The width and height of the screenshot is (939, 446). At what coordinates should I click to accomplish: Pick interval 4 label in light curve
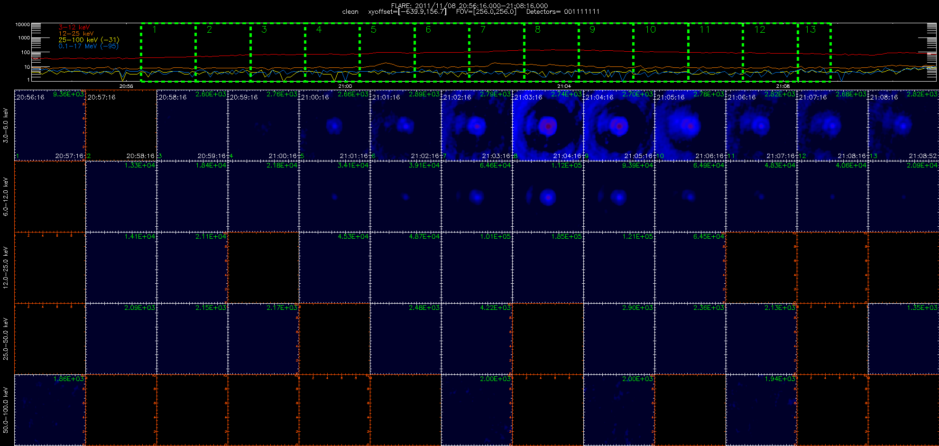(x=319, y=29)
